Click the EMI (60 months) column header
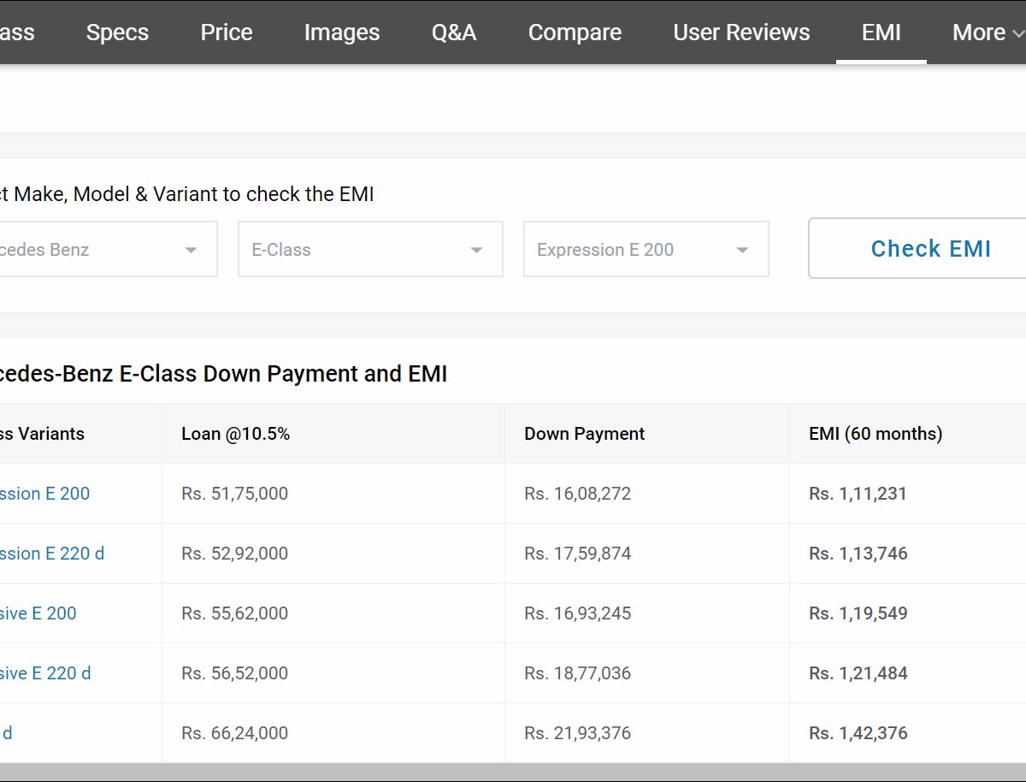Image resolution: width=1026 pixels, height=782 pixels. 876,434
